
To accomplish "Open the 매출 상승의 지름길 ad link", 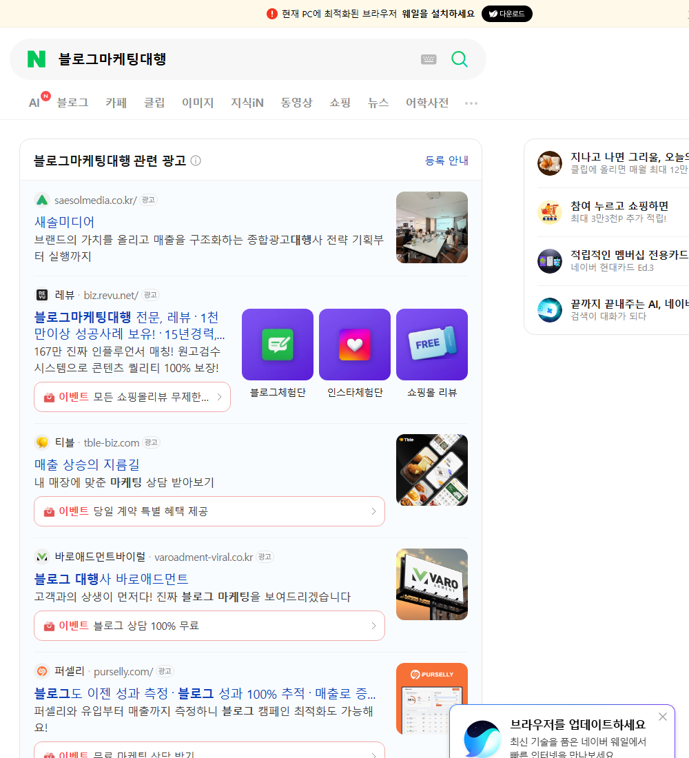I will pos(87,464).
